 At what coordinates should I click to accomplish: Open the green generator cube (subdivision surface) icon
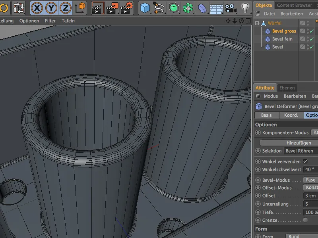point(174,8)
